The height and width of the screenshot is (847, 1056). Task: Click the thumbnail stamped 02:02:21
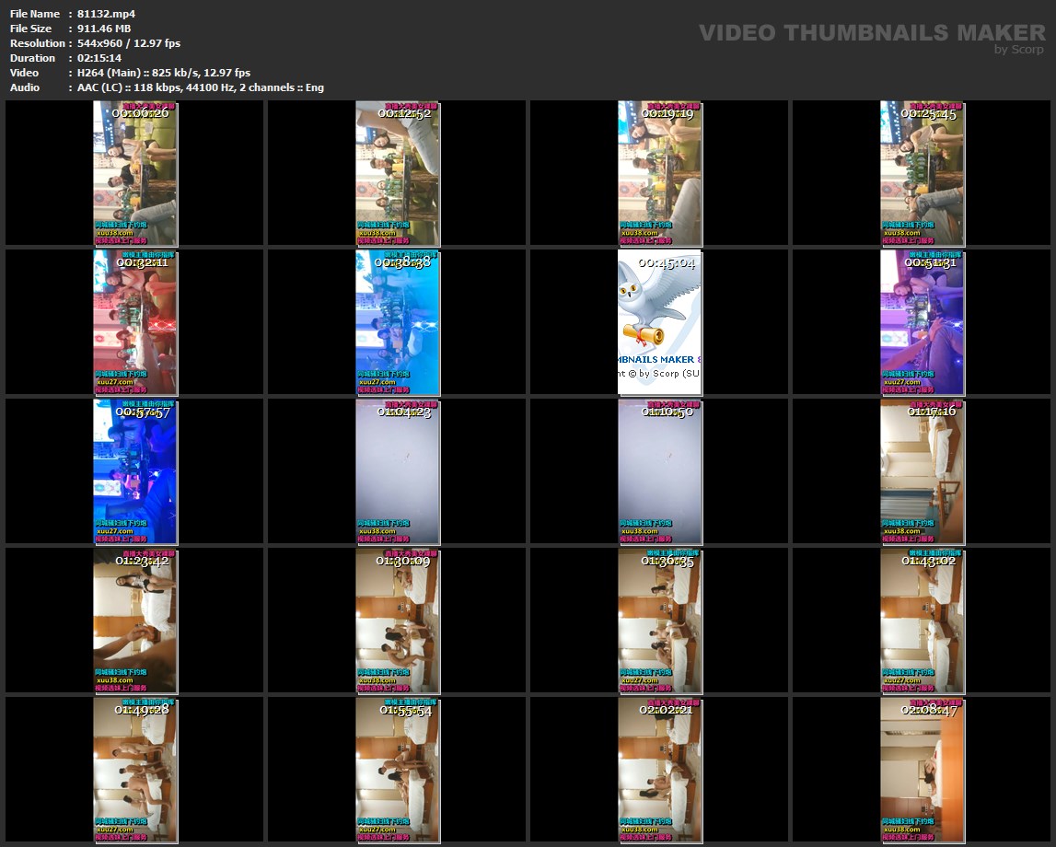(x=660, y=771)
